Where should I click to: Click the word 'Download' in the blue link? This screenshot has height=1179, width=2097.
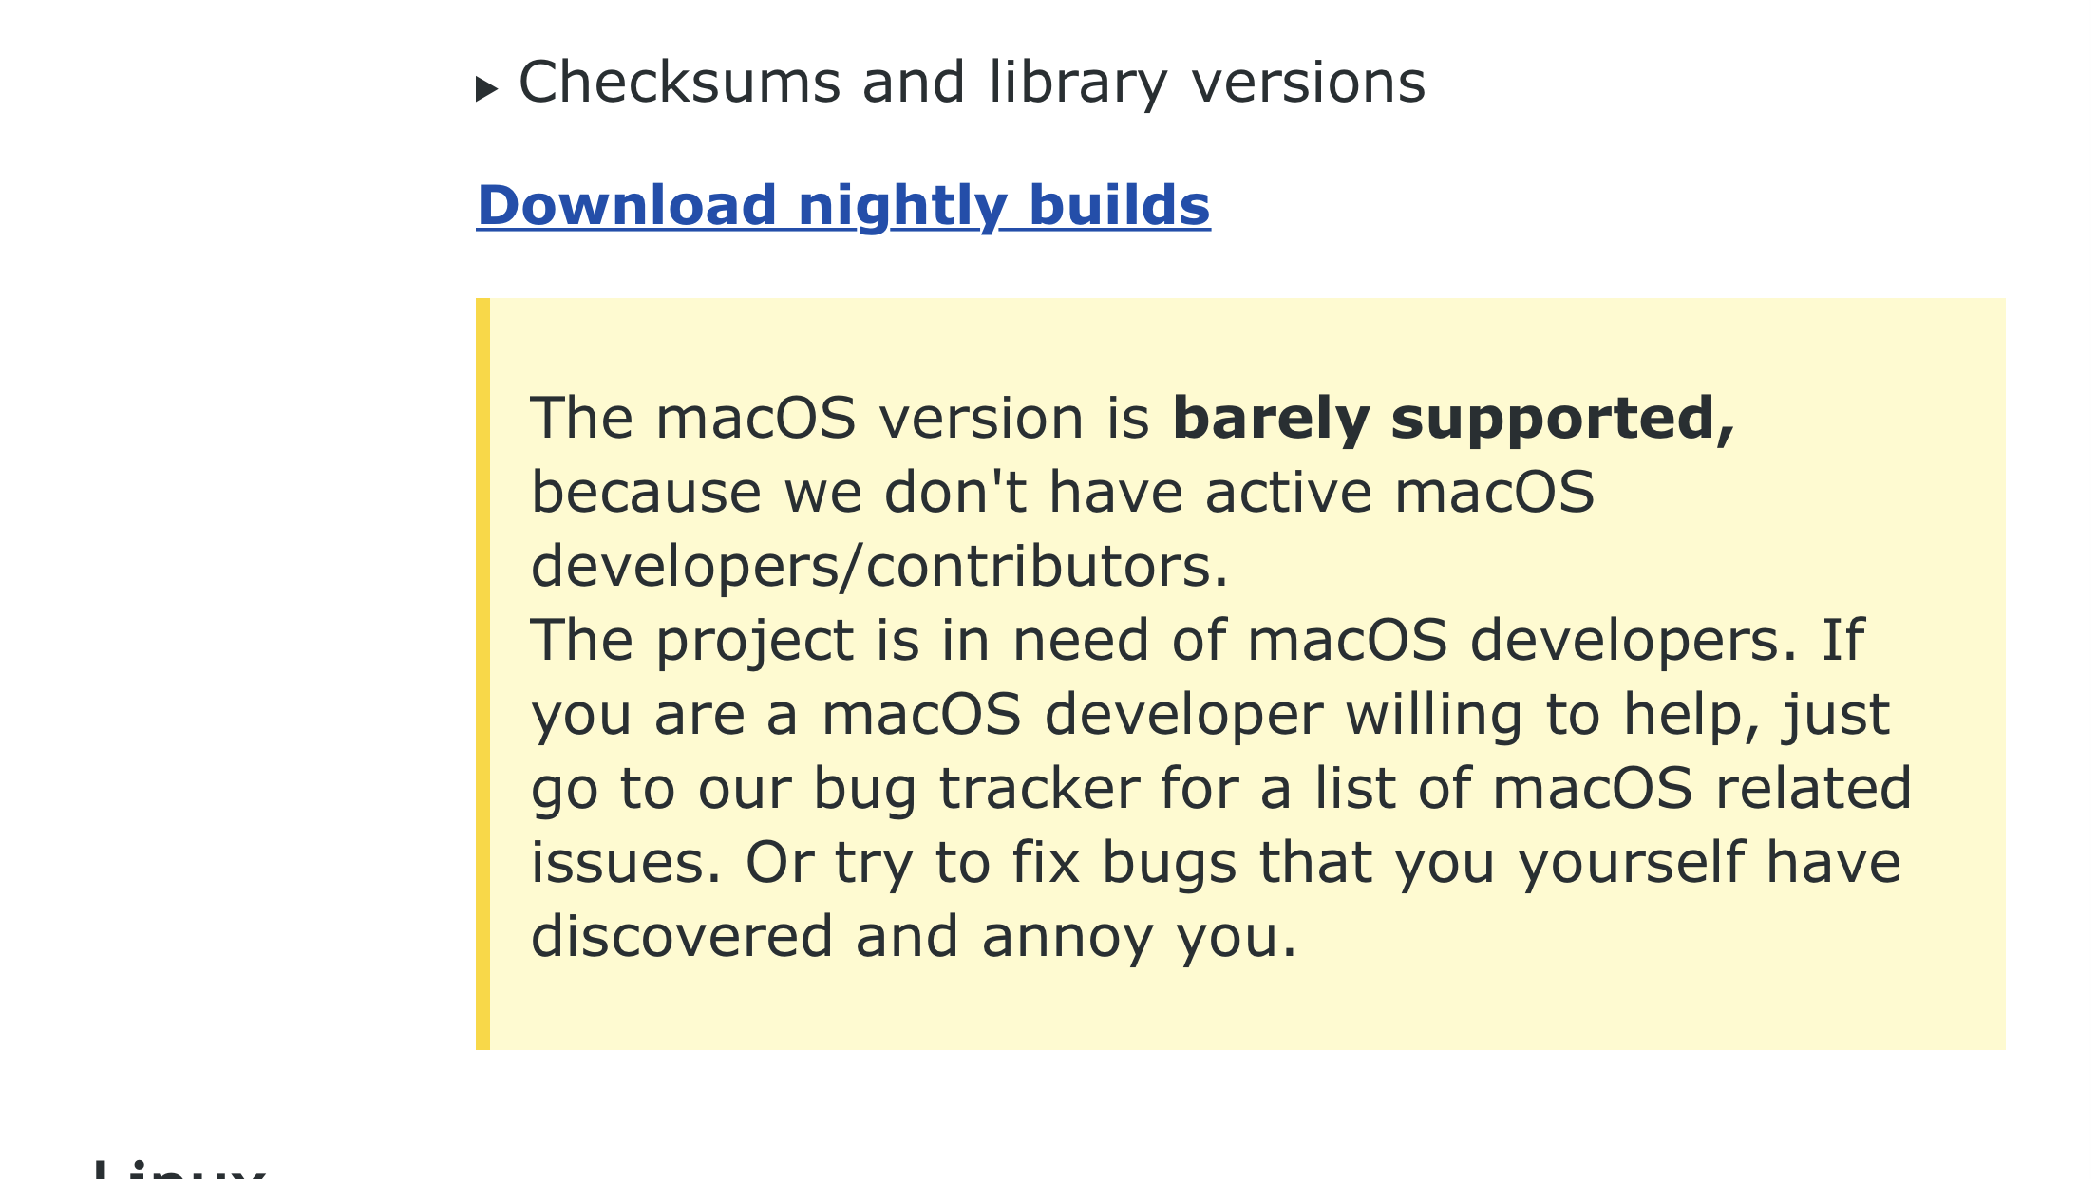tap(627, 205)
